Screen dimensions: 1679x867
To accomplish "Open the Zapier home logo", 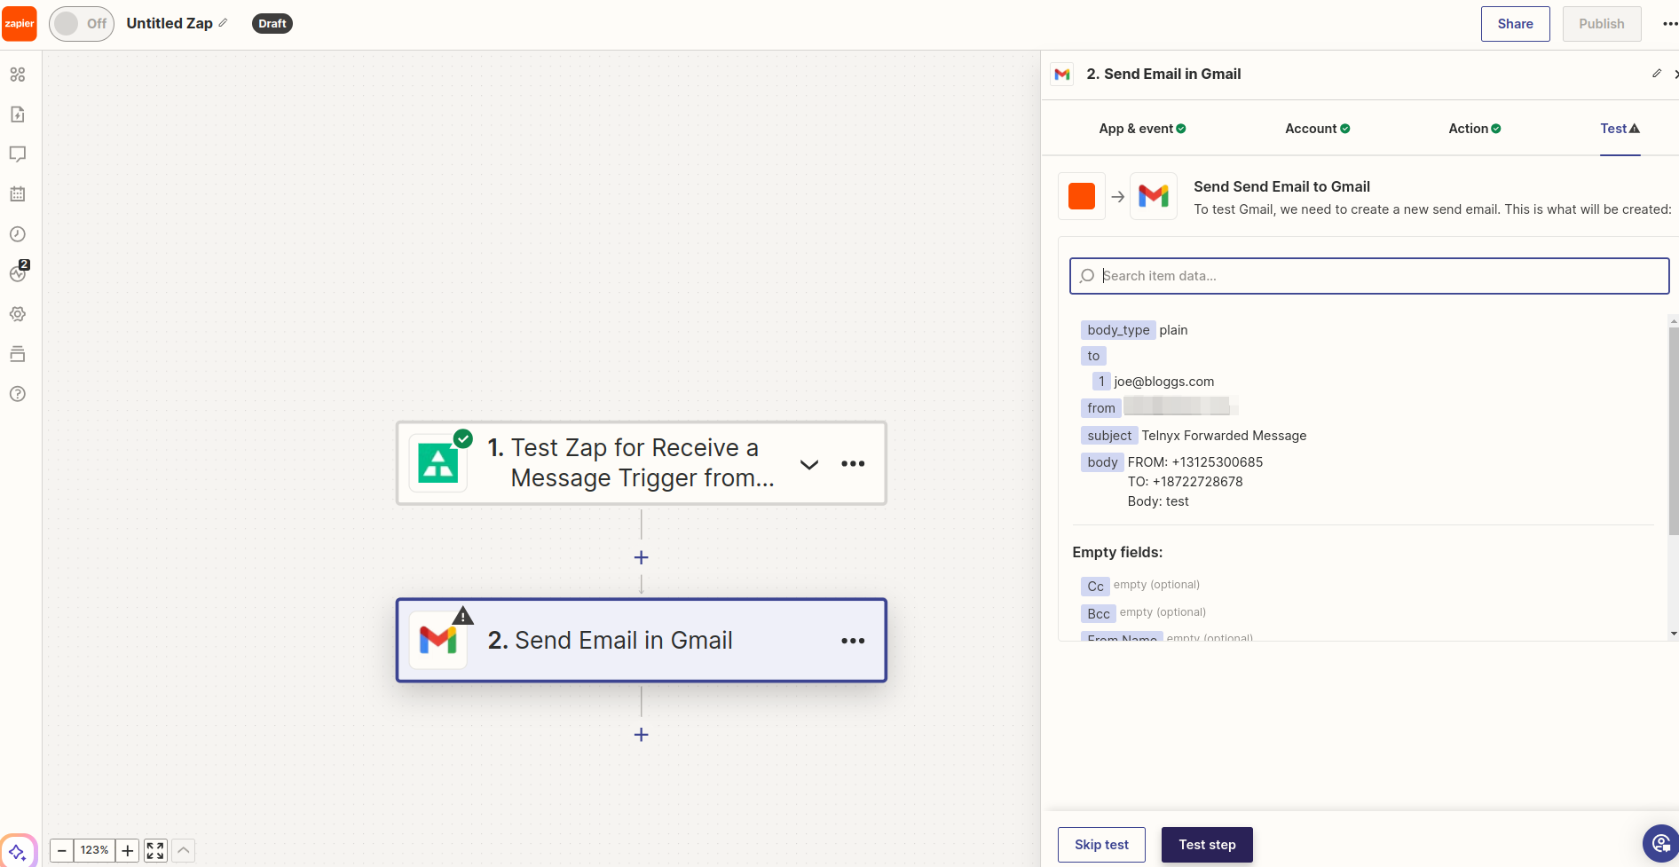I will [20, 24].
